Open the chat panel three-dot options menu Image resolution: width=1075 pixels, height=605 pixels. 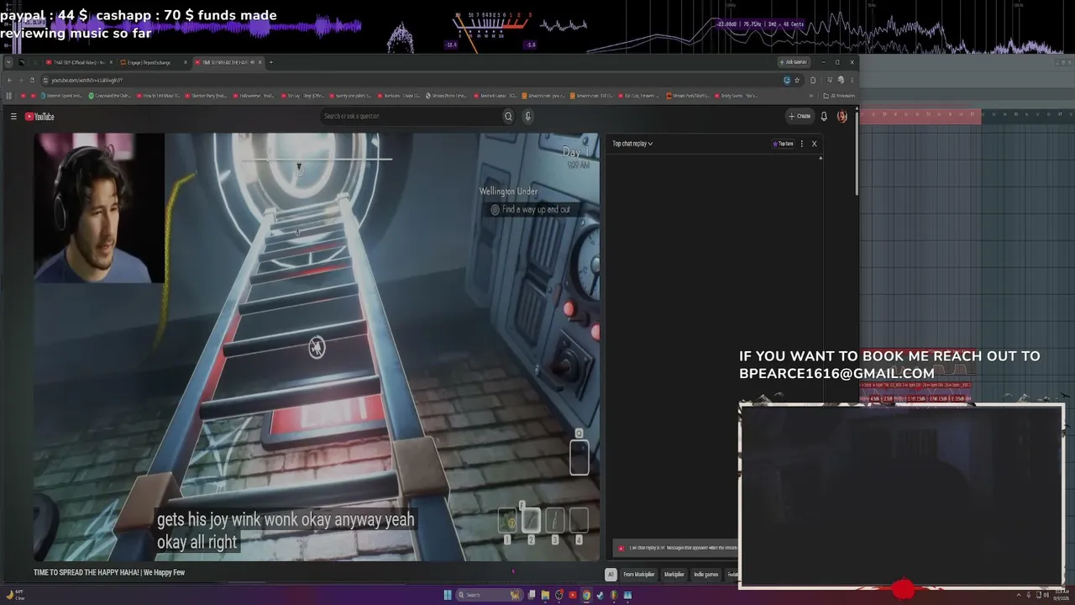802,144
